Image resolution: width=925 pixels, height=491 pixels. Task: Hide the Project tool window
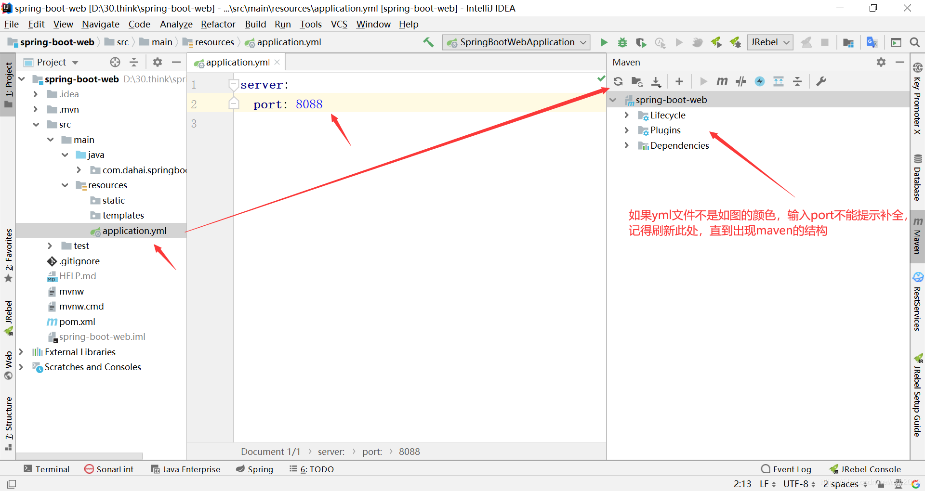click(176, 62)
